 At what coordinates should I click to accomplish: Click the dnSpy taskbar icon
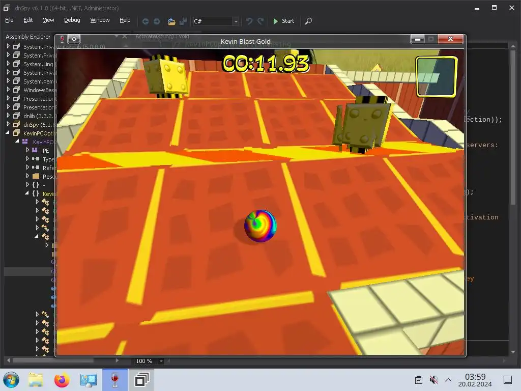(141, 380)
